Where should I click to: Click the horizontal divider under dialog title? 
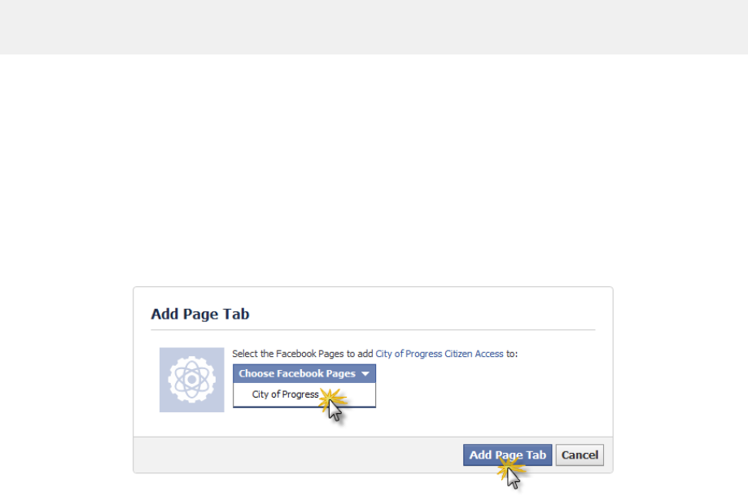point(373,329)
